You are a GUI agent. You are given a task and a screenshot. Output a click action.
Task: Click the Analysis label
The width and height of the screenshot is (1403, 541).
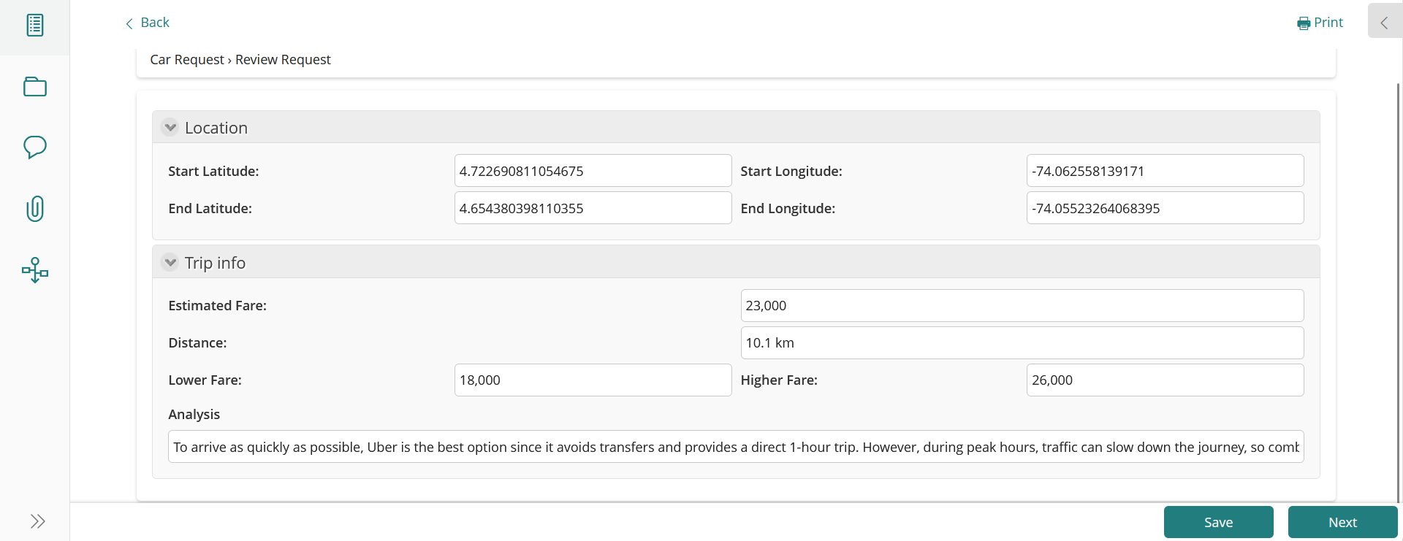click(x=194, y=414)
